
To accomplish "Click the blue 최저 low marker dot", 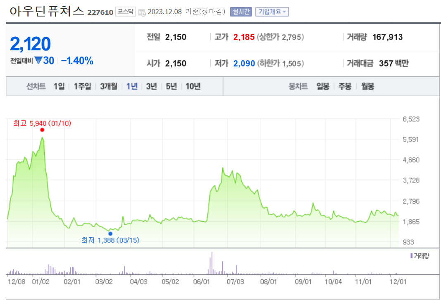I will pos(110,234).
